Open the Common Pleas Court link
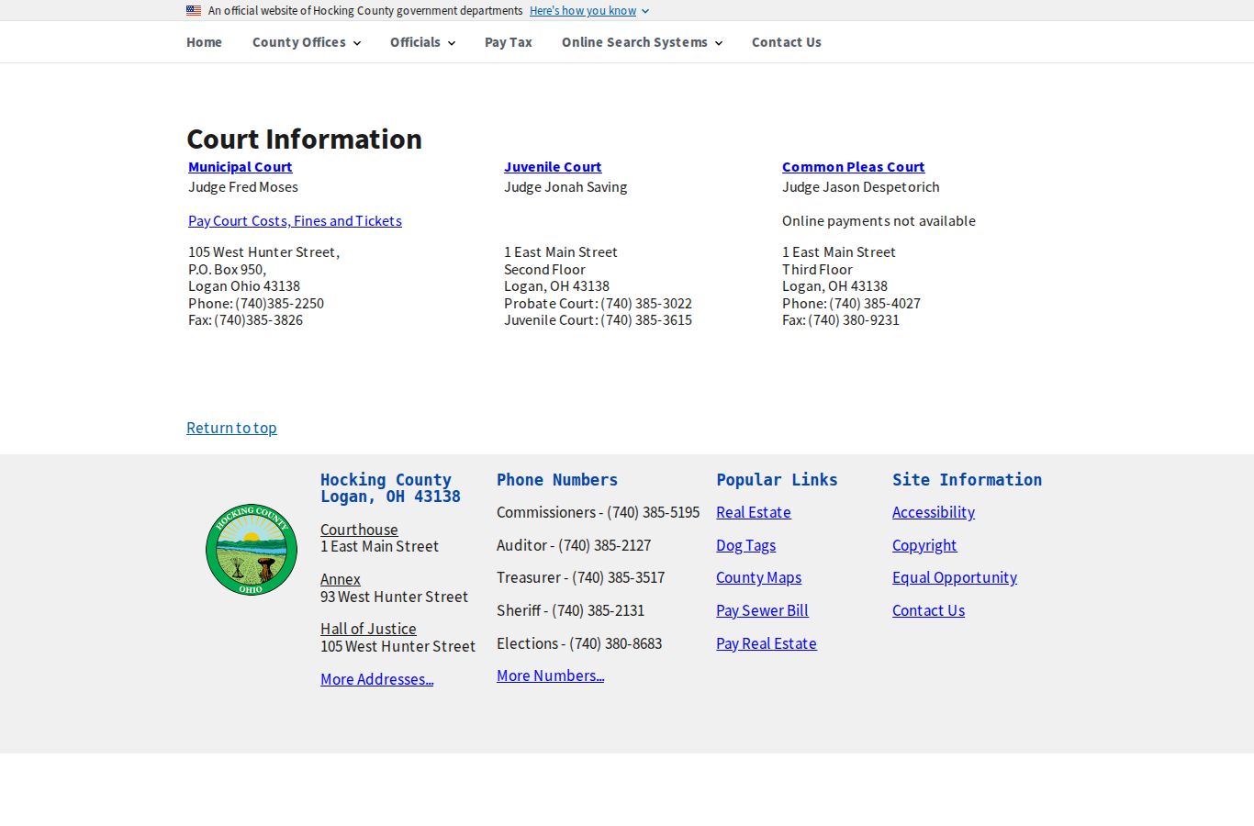This screenshot has height=826, width=1254. (854, 167)
